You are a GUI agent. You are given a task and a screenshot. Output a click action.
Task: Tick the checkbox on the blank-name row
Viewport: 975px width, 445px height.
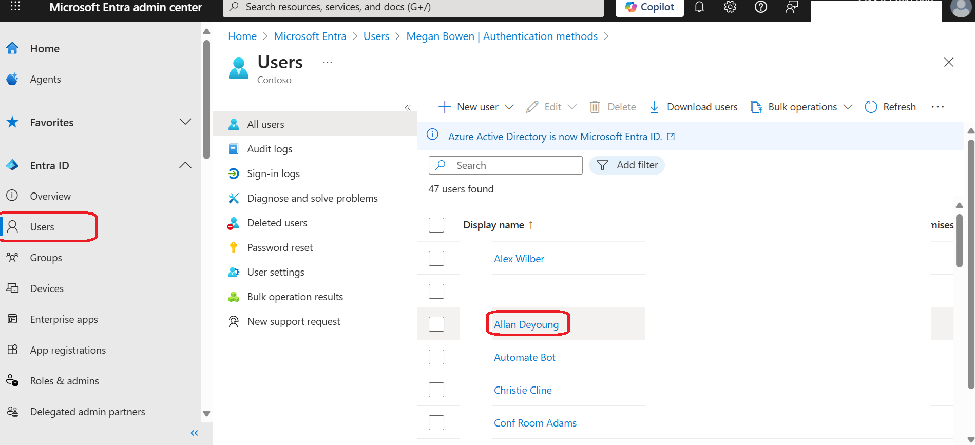coord(436,291)
